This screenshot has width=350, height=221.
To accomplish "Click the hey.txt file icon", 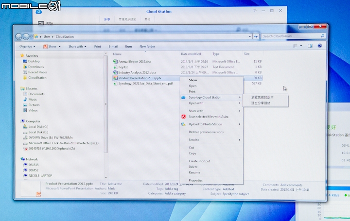I will [x=115, y=67].
